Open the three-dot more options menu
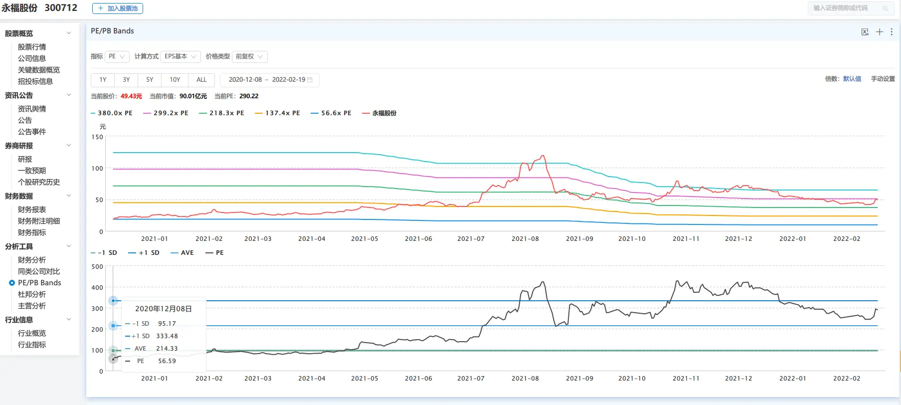The height and width of the screenshot is (405, 901). pyautogui.click(x=892, y=32)
